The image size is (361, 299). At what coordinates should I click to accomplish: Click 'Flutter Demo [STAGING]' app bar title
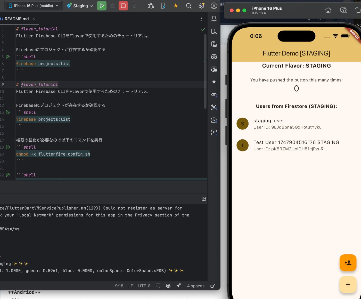(296, 53)
